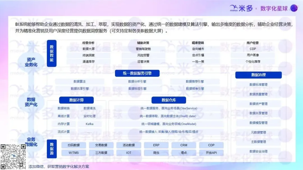This screenshot has width=303, height=170.
Task: Select the ERP data source box
Action: coord(156,145)
